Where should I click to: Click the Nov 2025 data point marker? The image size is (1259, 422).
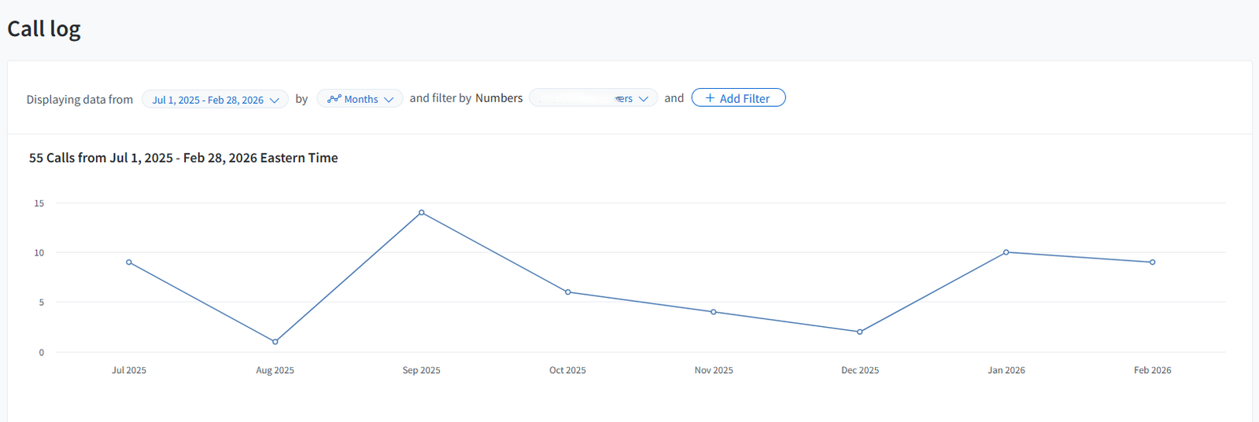pos(714,312)
